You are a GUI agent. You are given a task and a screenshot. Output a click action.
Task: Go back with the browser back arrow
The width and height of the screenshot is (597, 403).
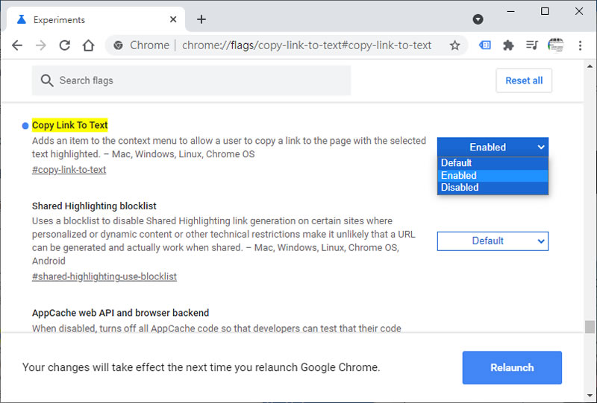tap(17, 45)
